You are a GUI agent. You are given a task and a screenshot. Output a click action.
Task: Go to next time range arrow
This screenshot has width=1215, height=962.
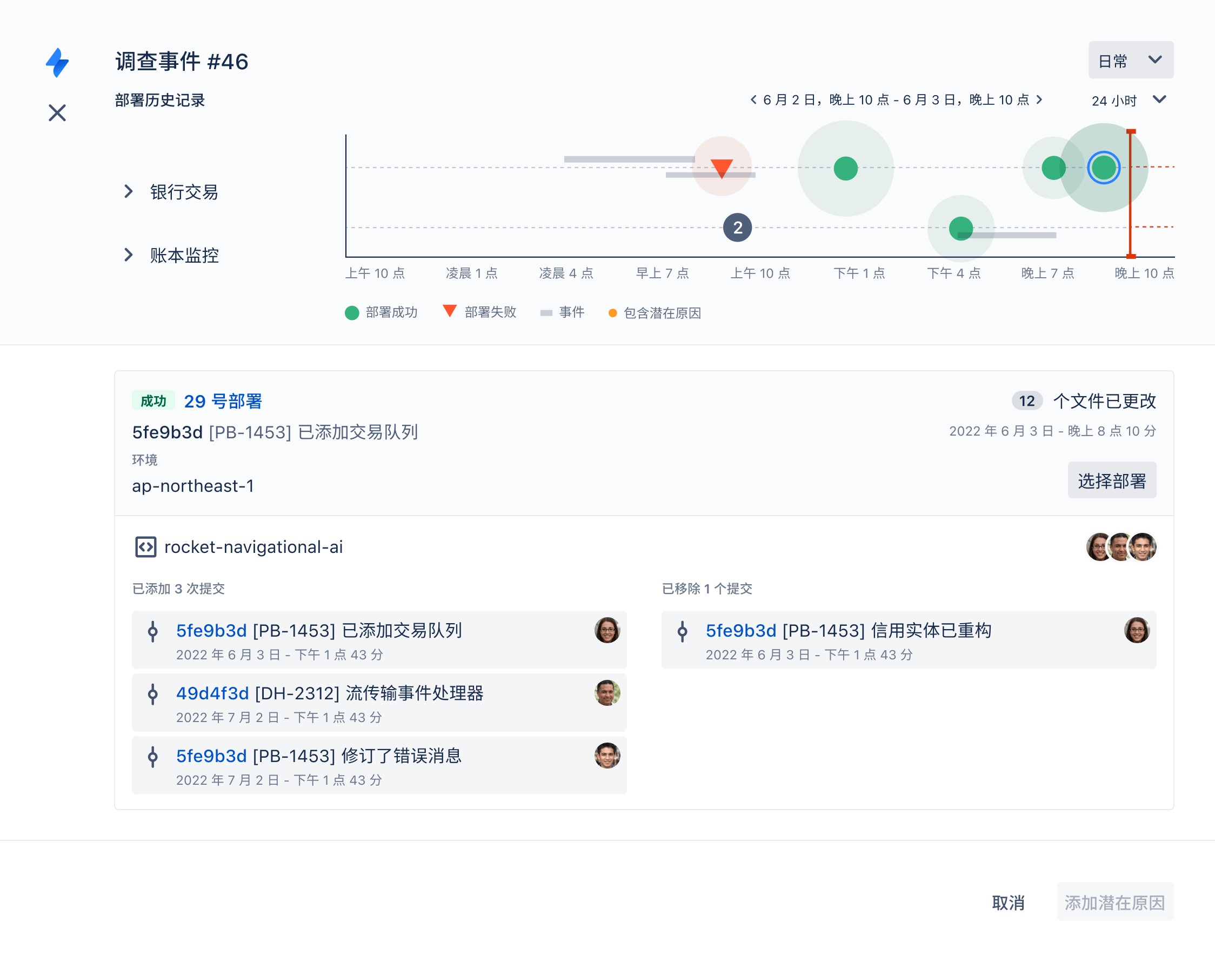(x=1039, y=99)
